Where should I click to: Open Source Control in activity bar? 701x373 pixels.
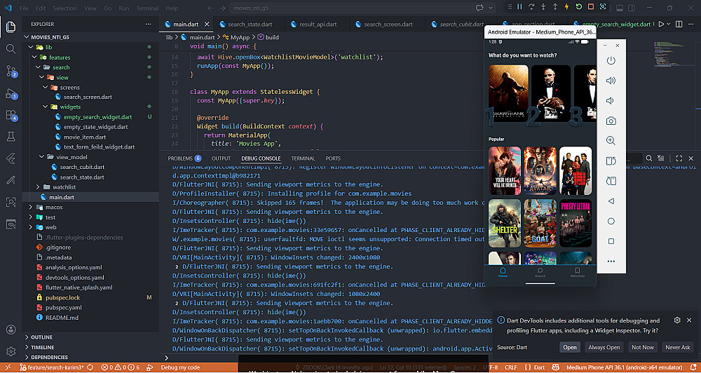tap(11, 71)
